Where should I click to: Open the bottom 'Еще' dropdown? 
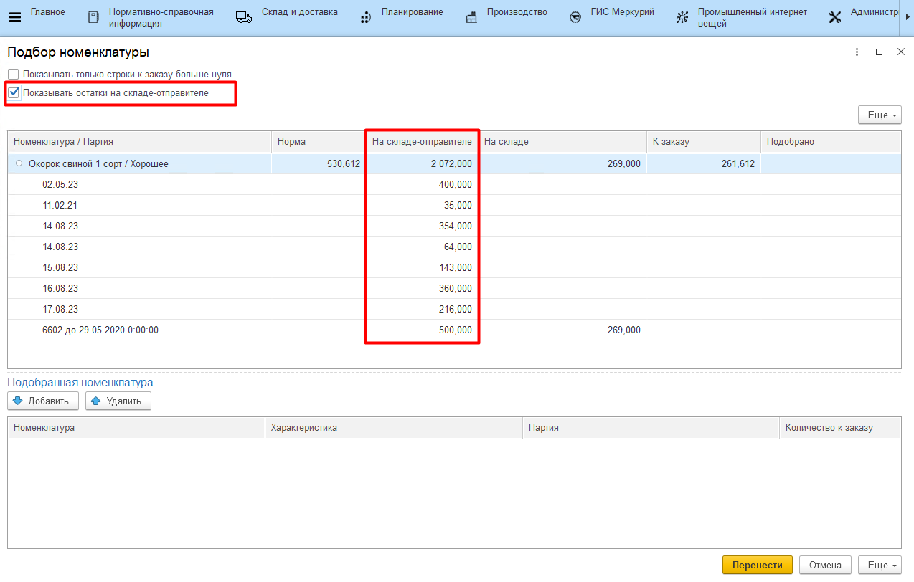(x=880, y=566)
